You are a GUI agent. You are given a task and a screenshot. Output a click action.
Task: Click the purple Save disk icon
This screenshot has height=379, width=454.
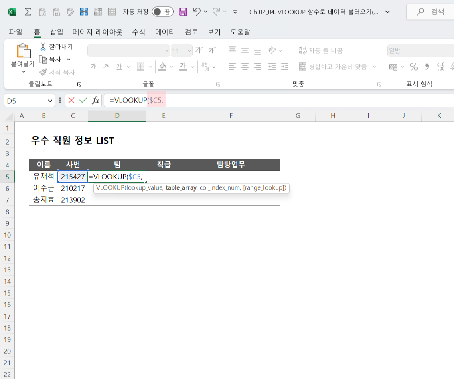(x=183, y=12)
